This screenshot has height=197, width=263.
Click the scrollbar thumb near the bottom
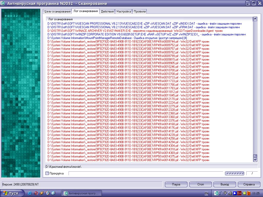255,156
